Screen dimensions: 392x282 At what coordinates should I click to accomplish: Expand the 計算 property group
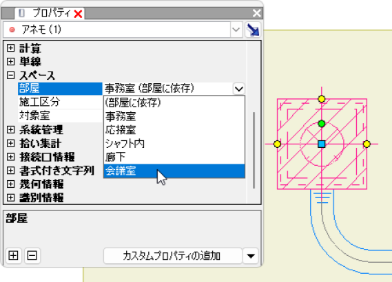pos(11,48)
